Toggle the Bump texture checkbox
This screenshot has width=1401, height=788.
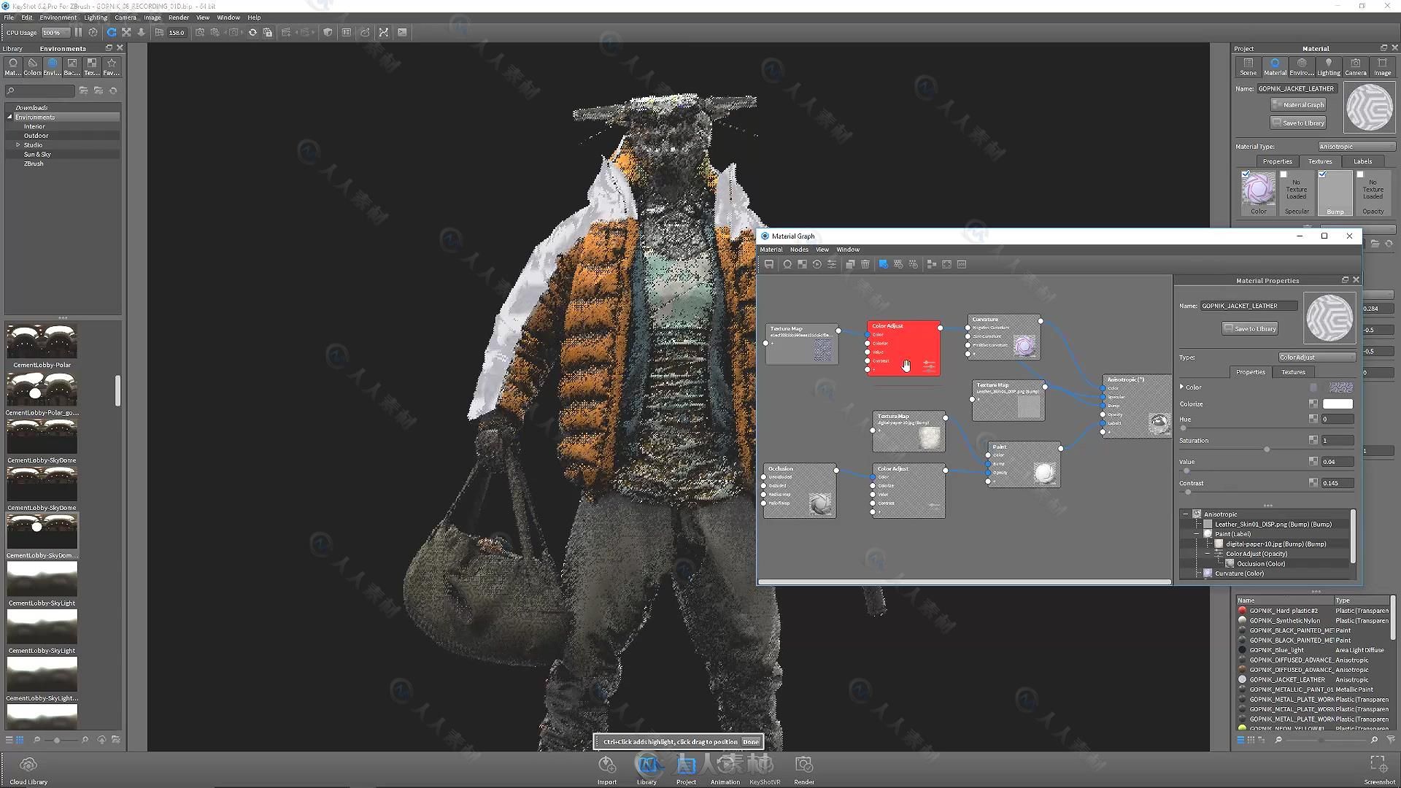(1322, 174)
